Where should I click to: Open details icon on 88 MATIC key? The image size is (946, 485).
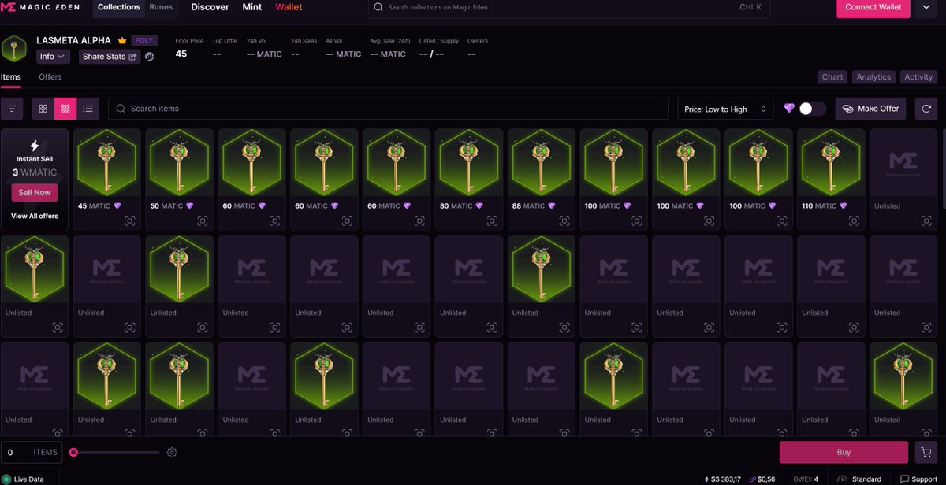pos(564,221)
